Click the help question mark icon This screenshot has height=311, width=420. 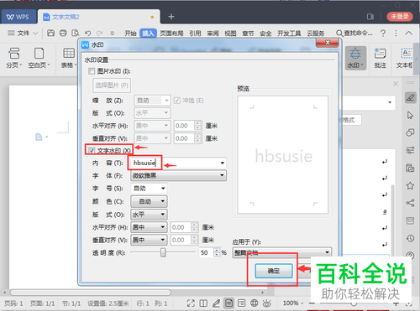coord(383,34)
